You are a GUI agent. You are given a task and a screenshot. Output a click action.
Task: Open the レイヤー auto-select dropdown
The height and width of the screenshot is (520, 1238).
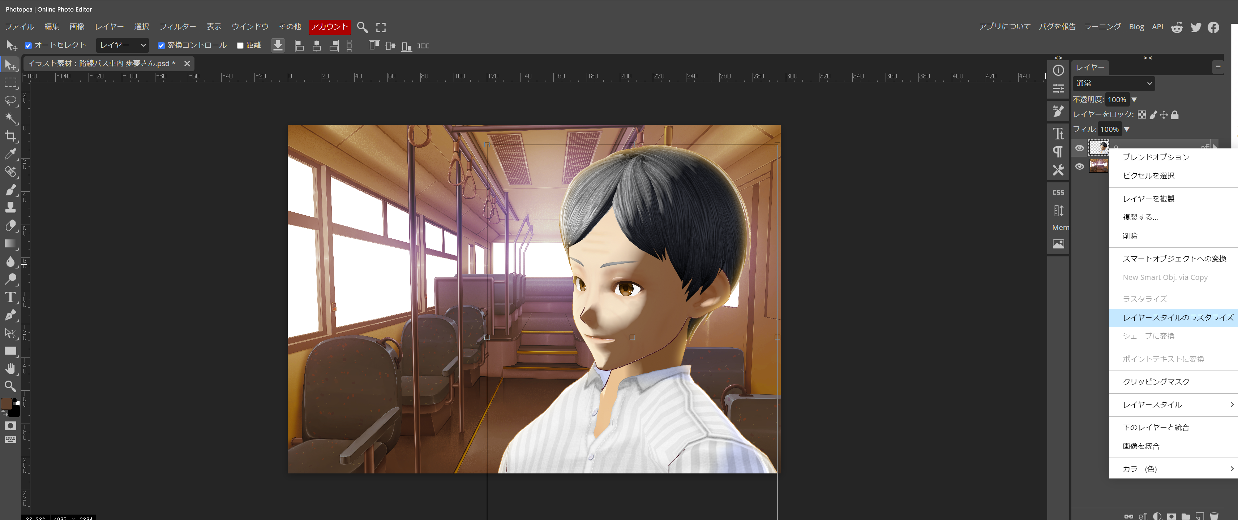123,45
